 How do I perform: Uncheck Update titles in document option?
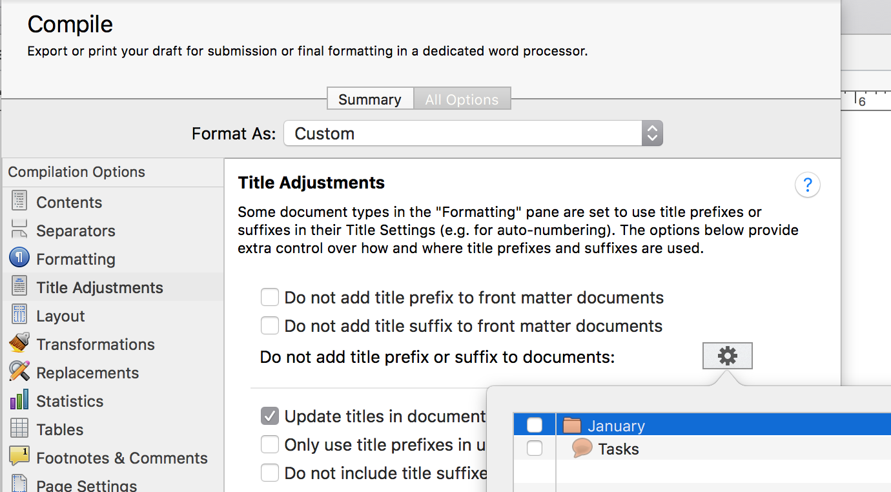270,416
